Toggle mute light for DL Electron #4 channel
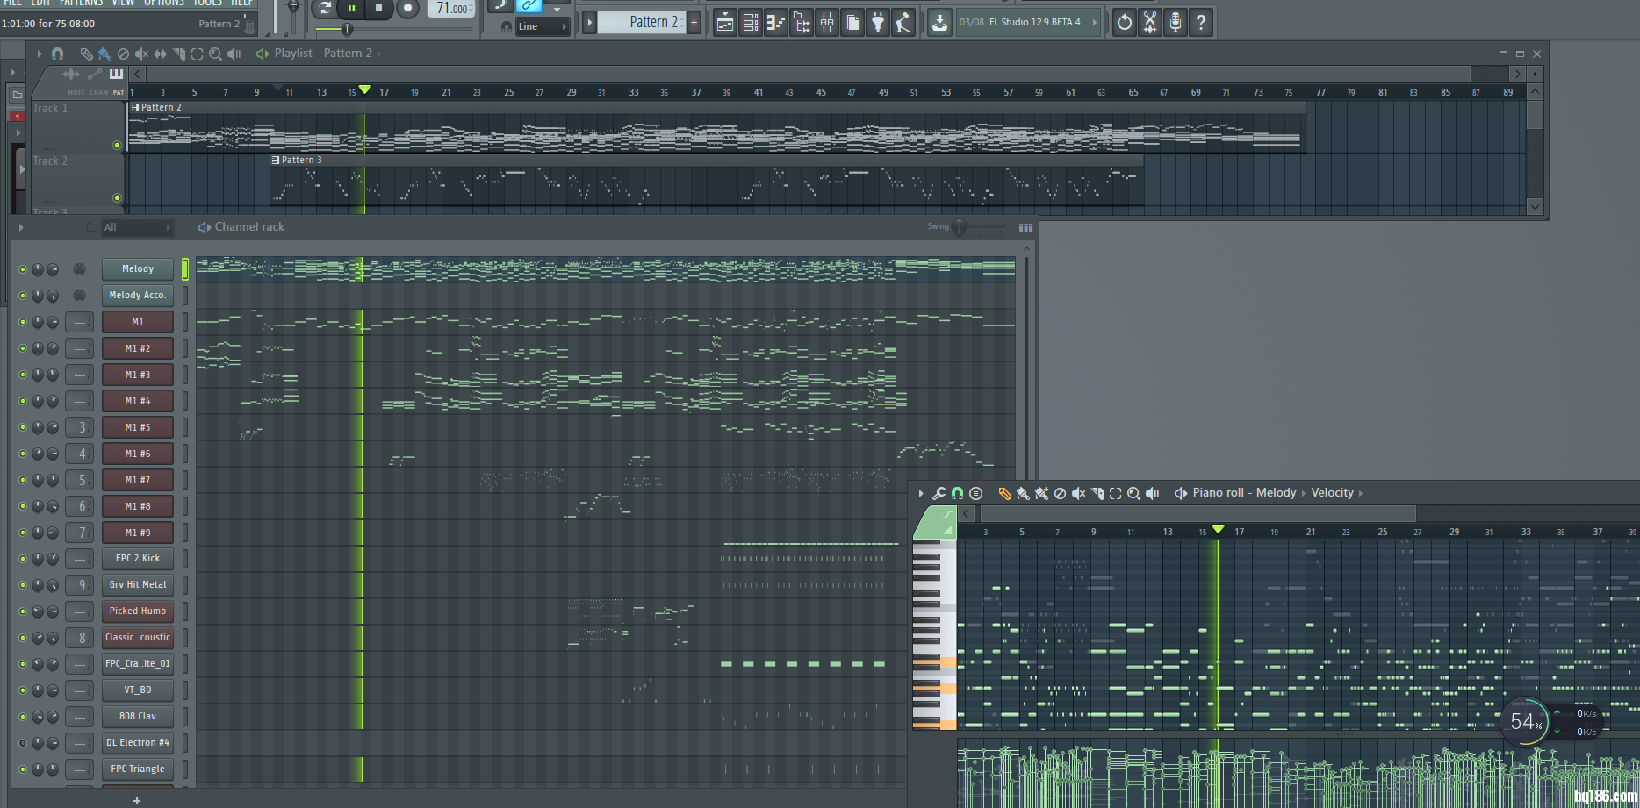This screenshot has width=1640, height=808. click(23, 743)
